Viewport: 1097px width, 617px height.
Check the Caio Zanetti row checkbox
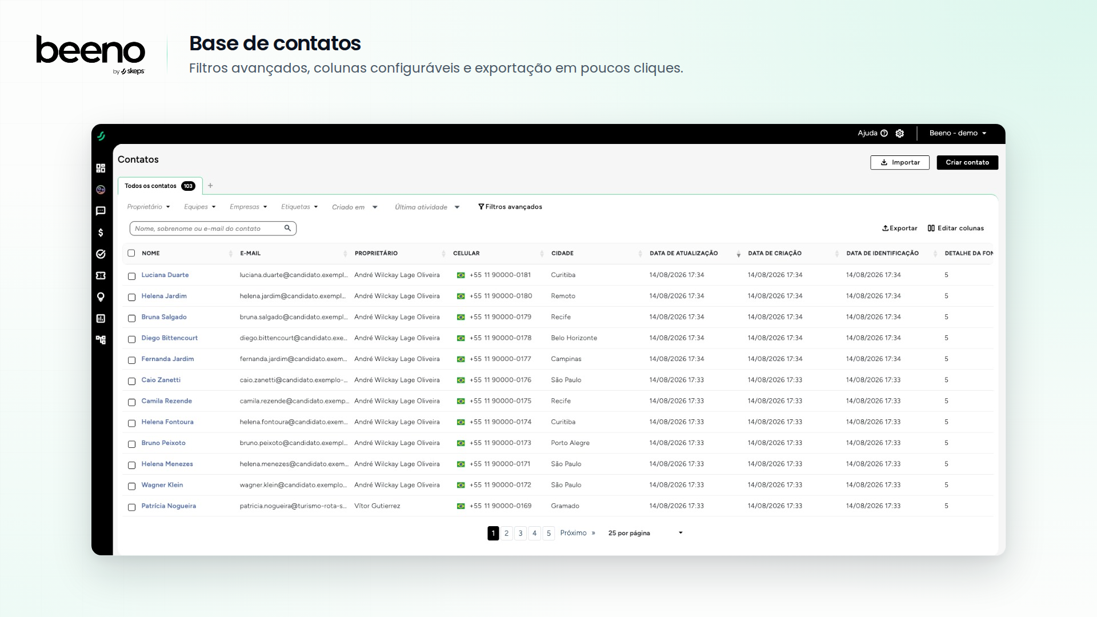[x=131, y=381]
